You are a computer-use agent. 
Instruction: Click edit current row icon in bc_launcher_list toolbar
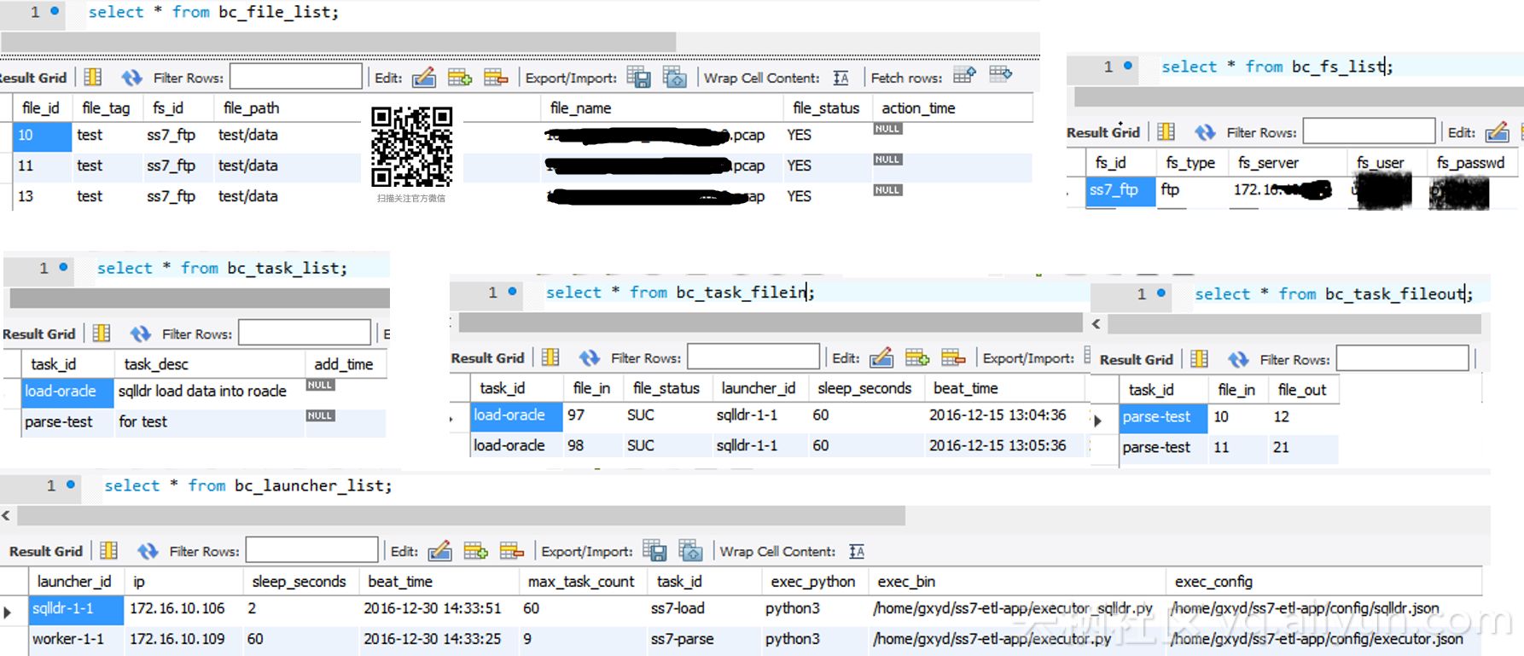point(439,551)
